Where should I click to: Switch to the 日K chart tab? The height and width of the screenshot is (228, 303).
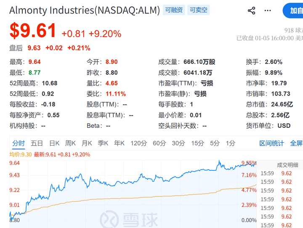coord(54,143)
